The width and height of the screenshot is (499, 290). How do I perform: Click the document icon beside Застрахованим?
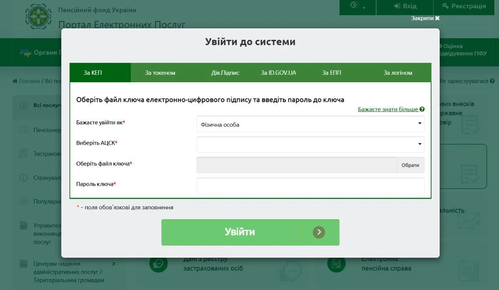pos(23,154)
